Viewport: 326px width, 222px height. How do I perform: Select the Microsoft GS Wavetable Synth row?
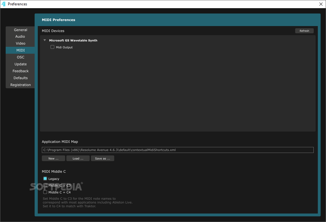73,41
